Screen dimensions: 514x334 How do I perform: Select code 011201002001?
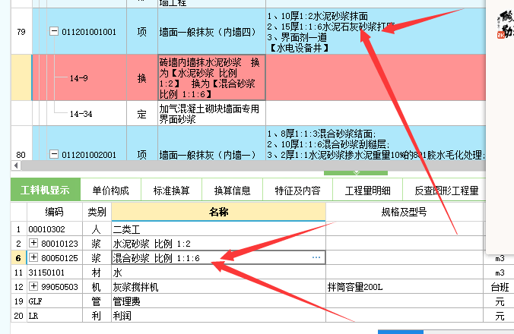tap(89, 154)
